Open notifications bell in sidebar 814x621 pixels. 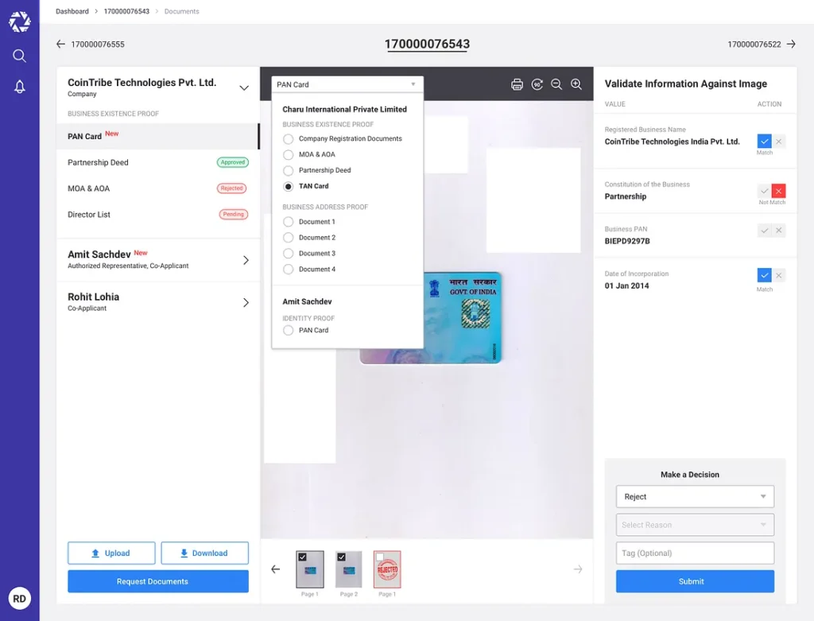coord(20,87)
